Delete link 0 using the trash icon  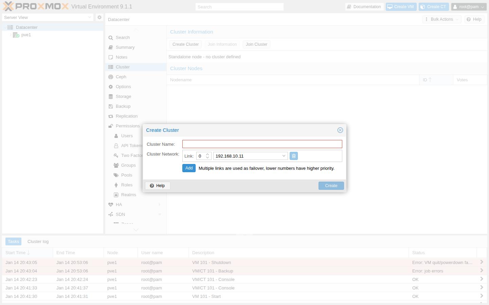click(293, 156)
